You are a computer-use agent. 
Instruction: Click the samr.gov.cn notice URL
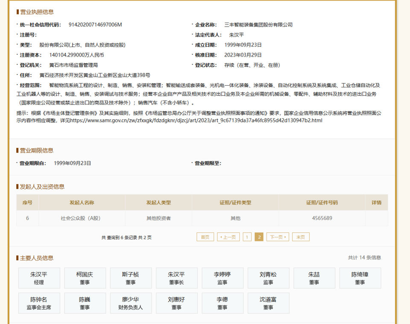(196, 121)
